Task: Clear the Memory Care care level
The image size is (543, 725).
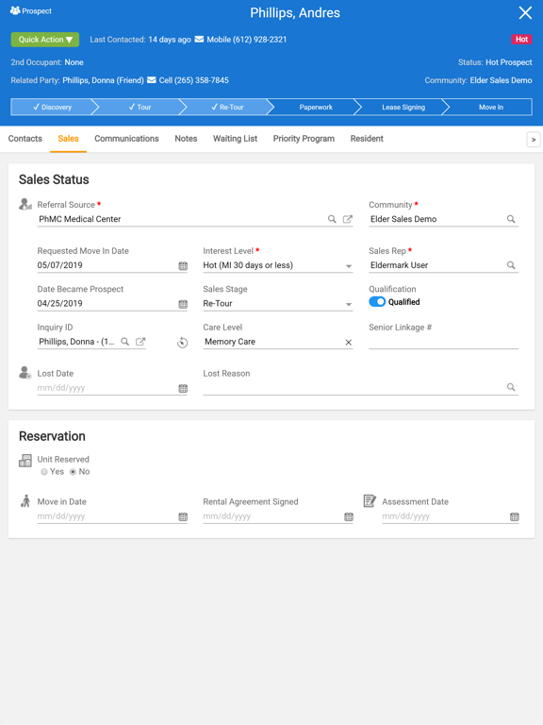Action: (349, 342)
